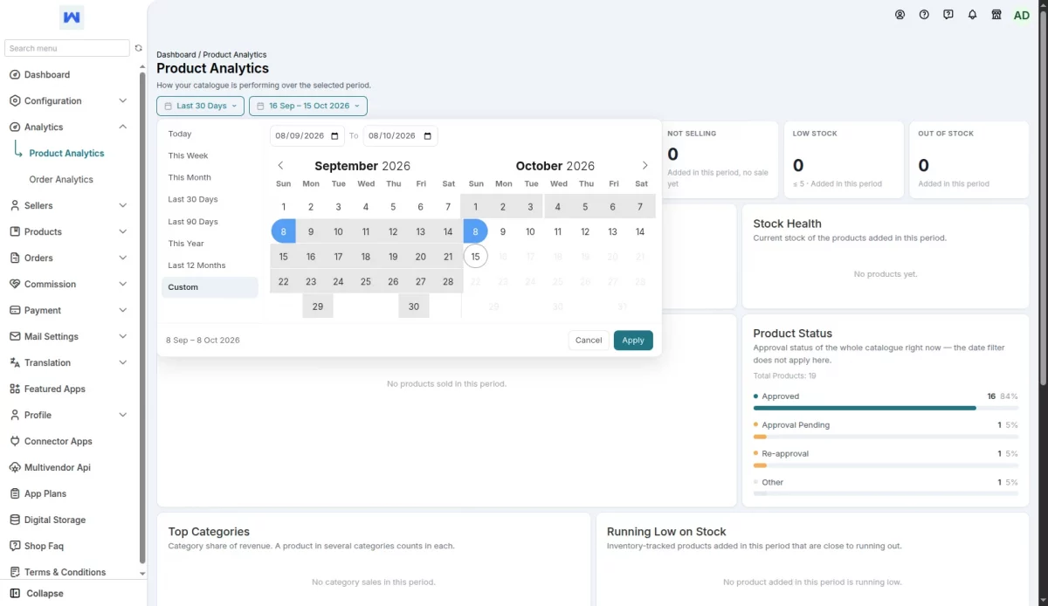Screen dimensions: 1048x606
Task: Click the storefront icon in top bar
Action: [996, 15]
